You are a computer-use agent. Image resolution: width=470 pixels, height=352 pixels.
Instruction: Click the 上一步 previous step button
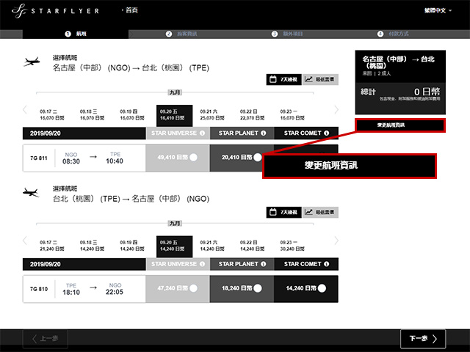[46, 338]
